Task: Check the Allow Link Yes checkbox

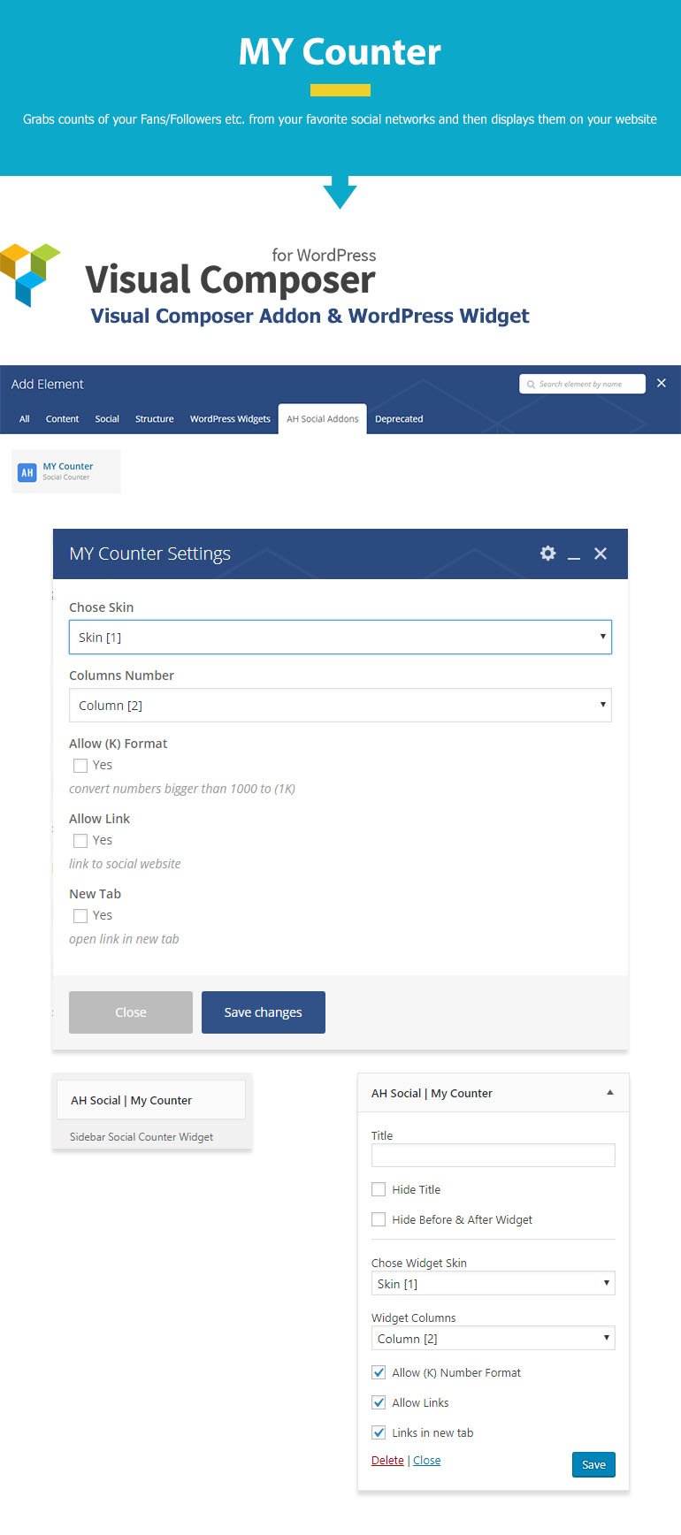Action: pyautogui.click(x=80, y=841)
